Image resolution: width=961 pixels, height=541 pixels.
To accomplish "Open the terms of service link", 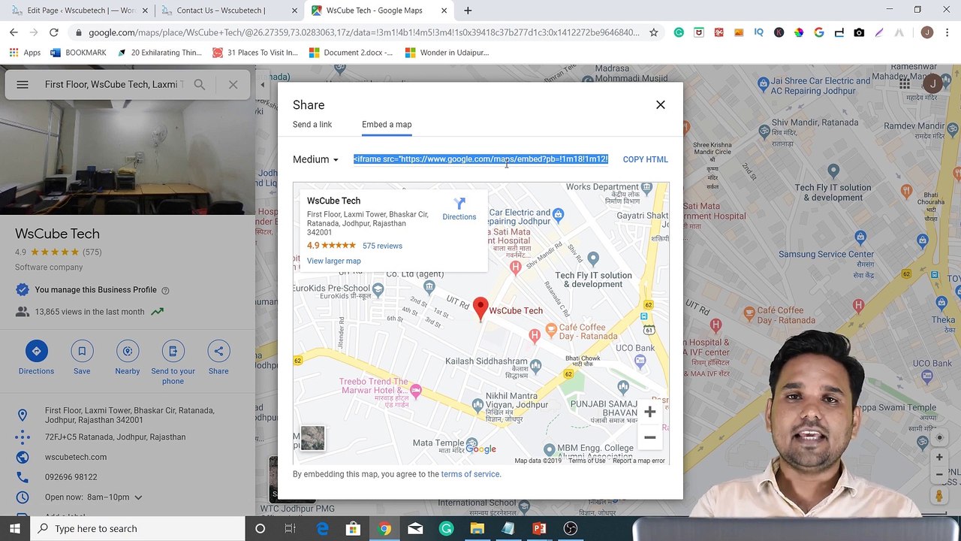I will click(x=470, y=474).
